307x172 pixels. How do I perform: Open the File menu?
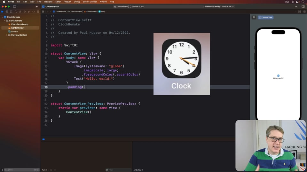(19, 2)
